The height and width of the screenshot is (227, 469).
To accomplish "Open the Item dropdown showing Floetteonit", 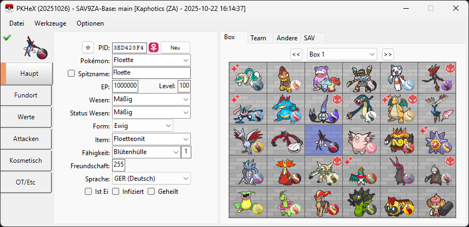I will pyautogui.click(x=151, y=139).
